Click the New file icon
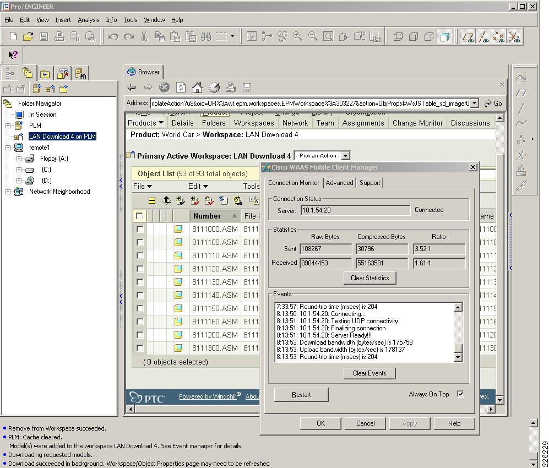Screen dimensions: 549x468 coord(13,36)
